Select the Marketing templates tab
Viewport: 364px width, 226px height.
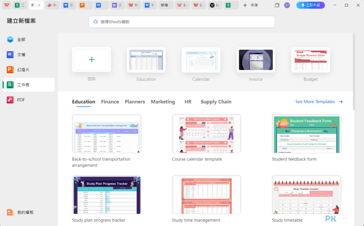pos(163,102)
